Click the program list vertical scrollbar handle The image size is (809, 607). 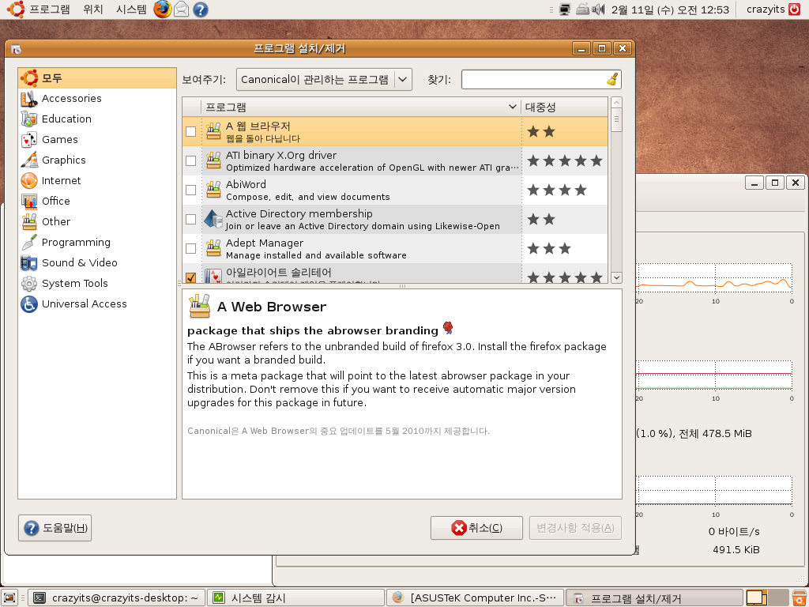[x=616, y=120]
